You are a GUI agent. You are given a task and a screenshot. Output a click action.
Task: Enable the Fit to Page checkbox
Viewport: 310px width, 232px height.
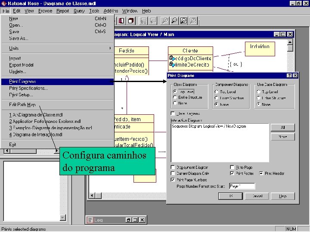tap(232, 167)
